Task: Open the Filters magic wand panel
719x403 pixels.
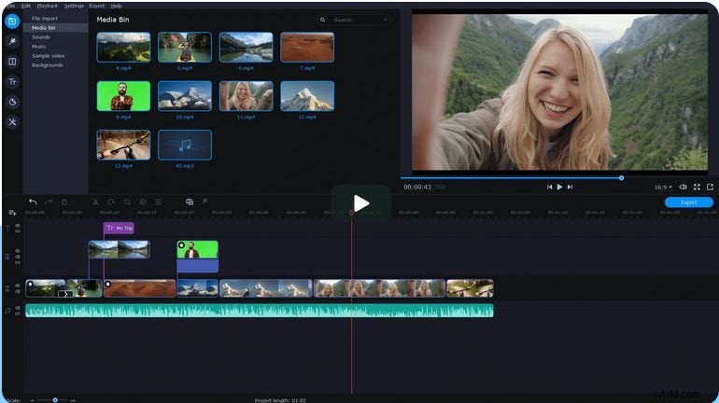Action: (12, 41)
